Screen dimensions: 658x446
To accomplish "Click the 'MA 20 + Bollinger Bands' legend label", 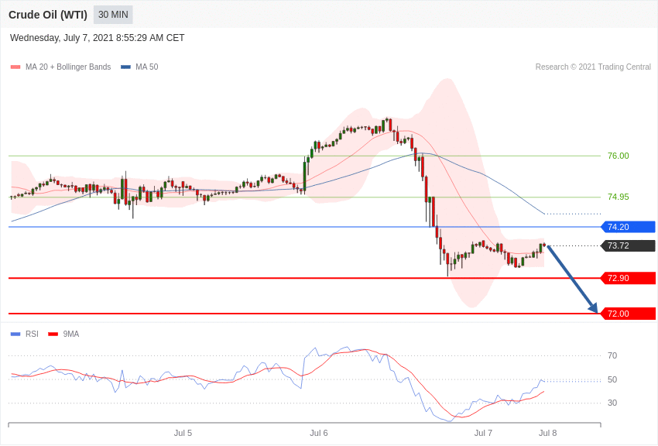I will coord(68,67).
